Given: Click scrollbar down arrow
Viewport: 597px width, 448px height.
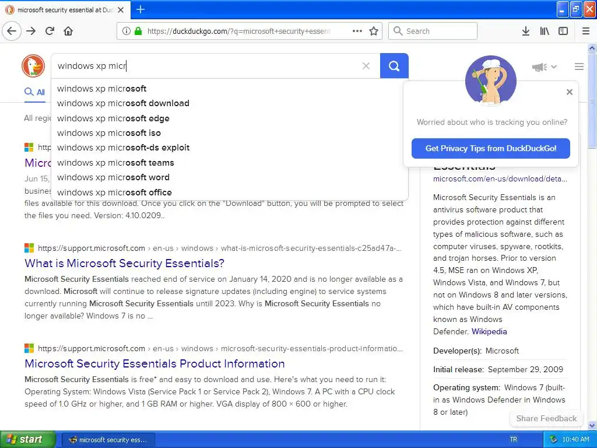Looking at the screenshot, I should [x=592, y=425].
